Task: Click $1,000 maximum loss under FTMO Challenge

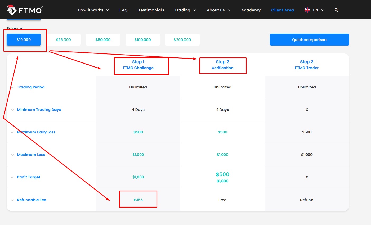Action: tap(138, 155)
